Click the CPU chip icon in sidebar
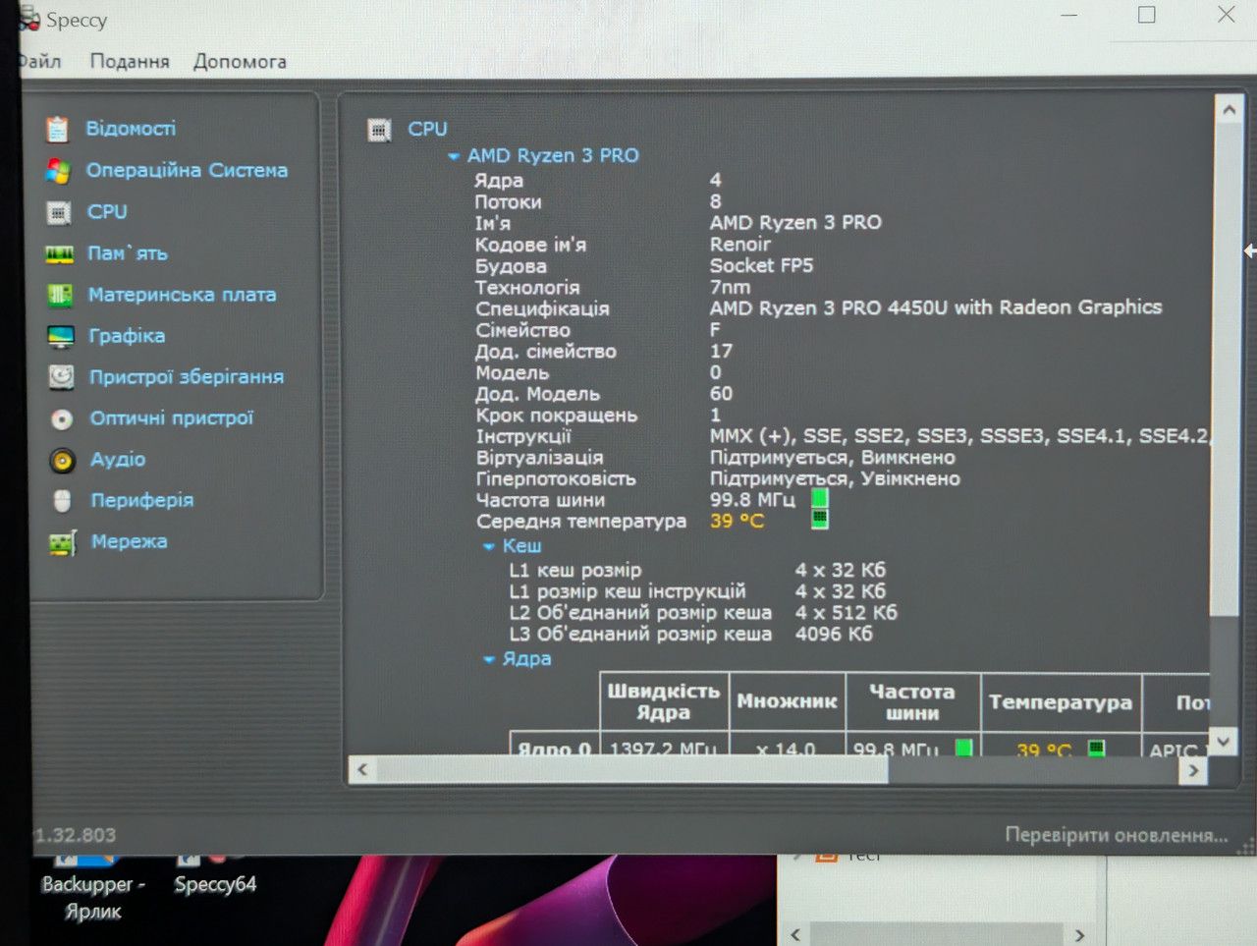The image size is (1257, 946). click(59, 212)
